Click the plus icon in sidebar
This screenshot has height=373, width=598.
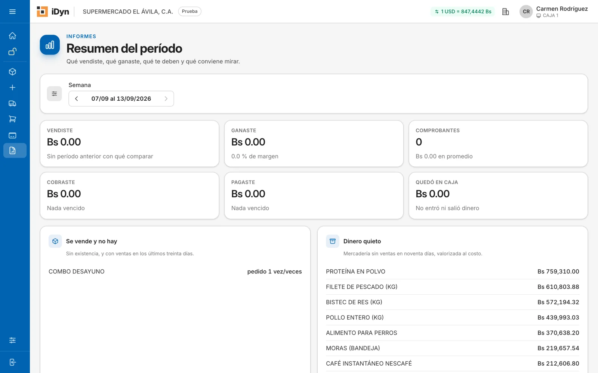tap(12, 87)
